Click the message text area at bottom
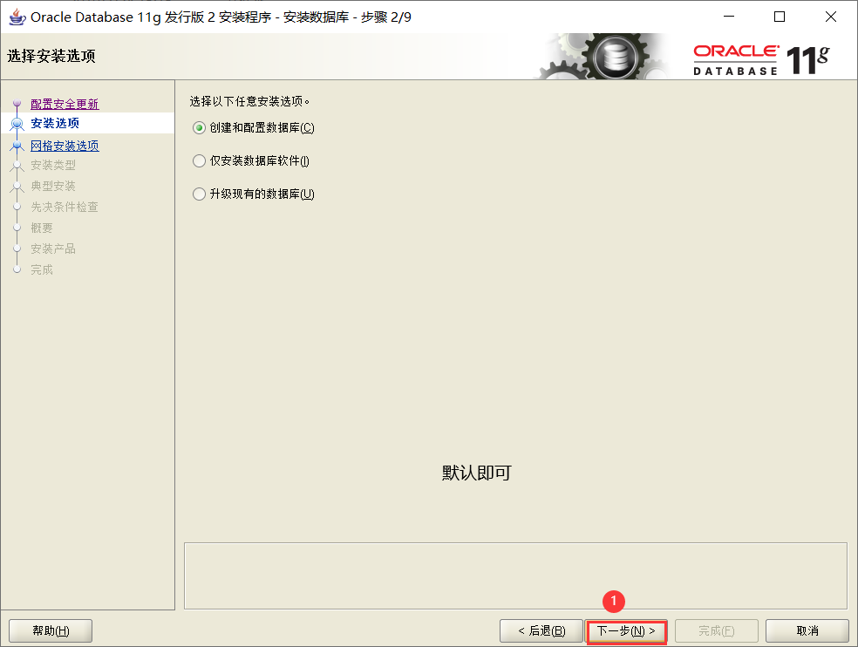Image resolution: width=858 pixels, height=647 pixels. tap(515, 575)
